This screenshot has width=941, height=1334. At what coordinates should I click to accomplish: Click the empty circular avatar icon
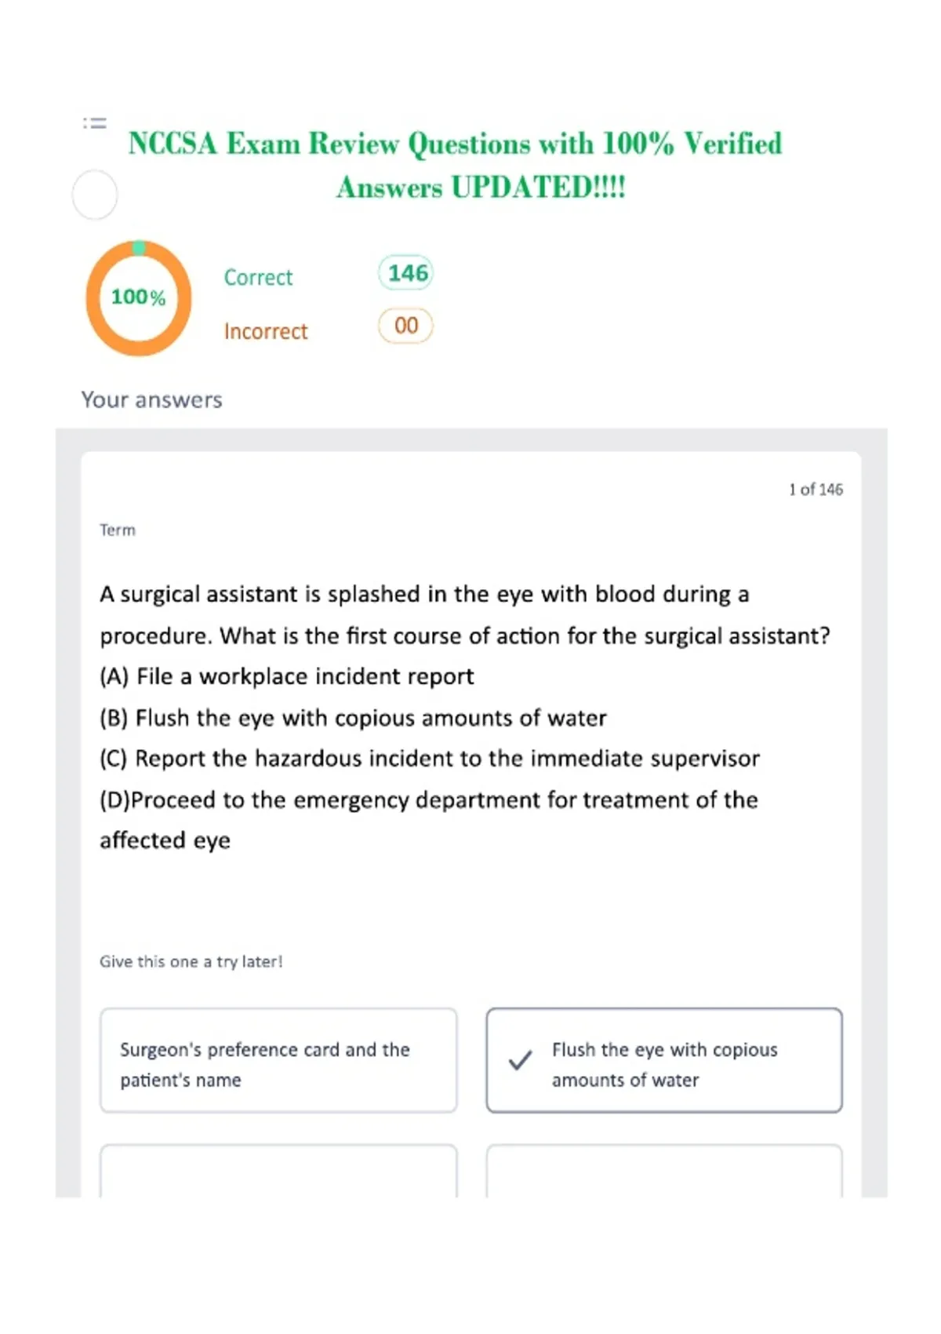95,195
